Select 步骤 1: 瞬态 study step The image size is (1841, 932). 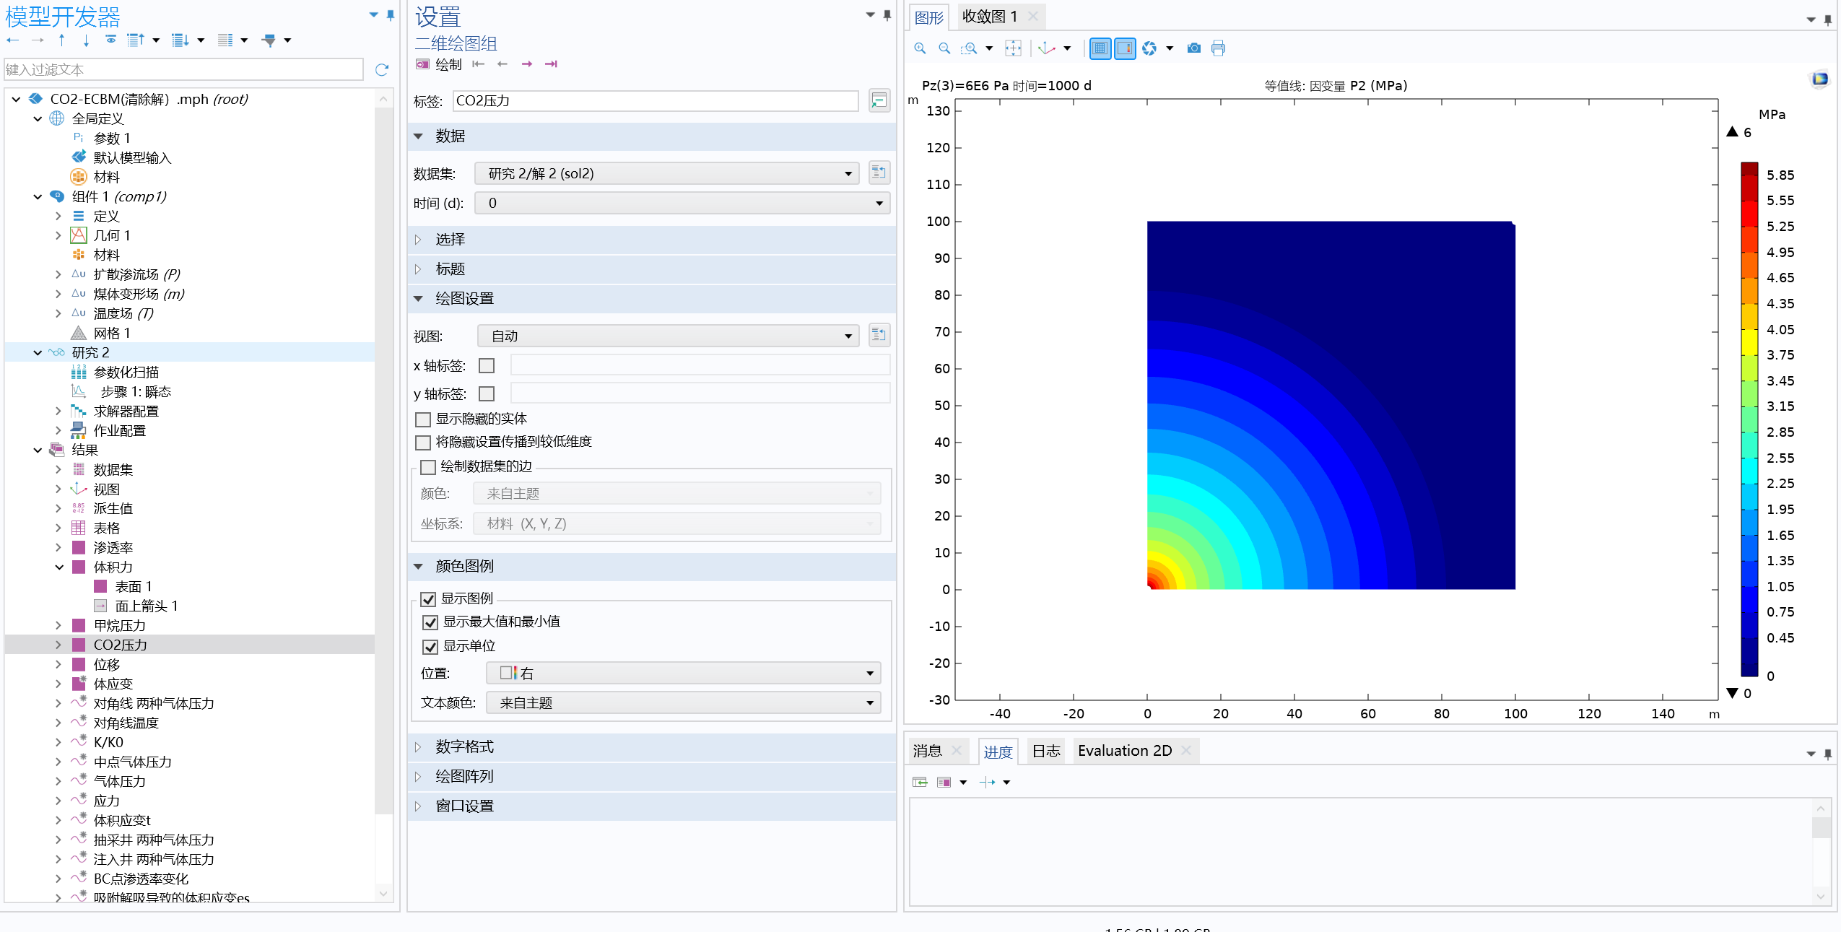(x=136, y=391)
